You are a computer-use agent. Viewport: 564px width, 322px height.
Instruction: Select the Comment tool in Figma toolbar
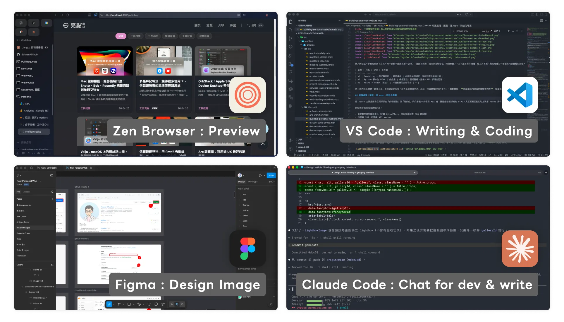(156, 304)
